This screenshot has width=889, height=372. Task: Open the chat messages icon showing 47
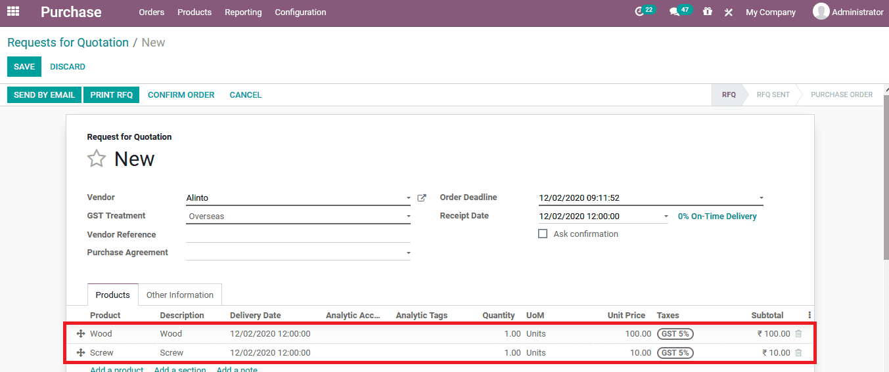point(681,11)
